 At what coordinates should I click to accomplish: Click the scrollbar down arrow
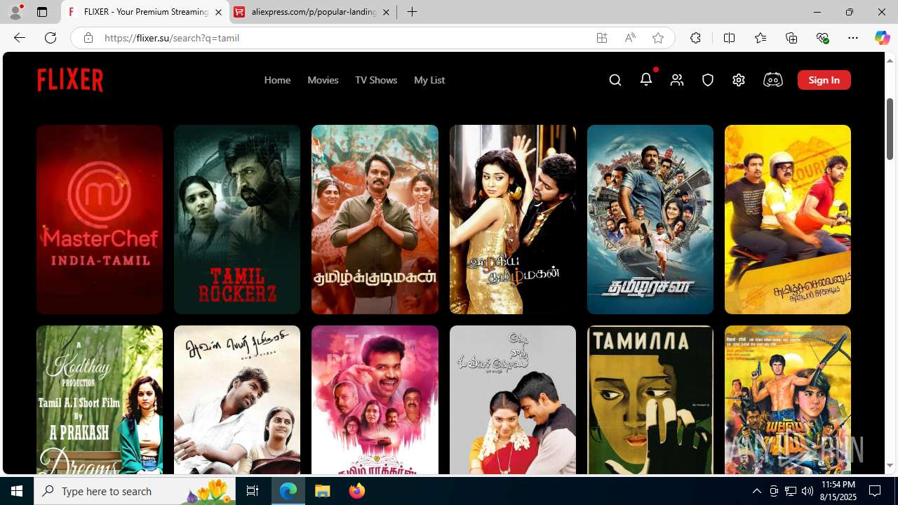click(890, 466)
